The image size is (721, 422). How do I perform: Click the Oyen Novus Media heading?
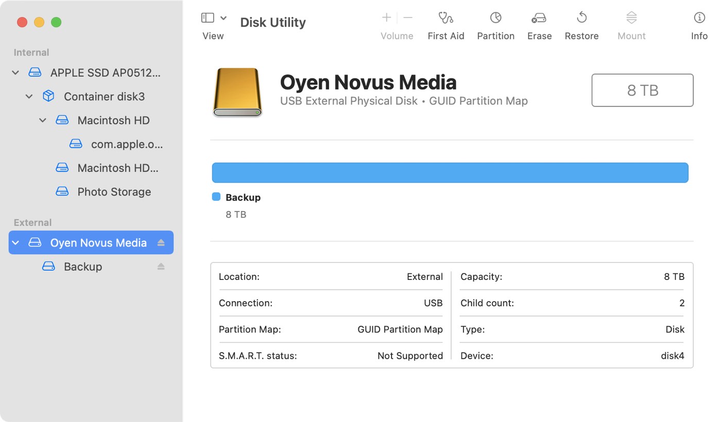(368, 82)
